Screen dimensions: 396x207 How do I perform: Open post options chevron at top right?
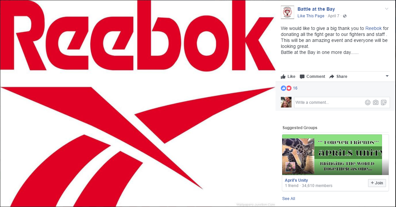[x=386, y=9]
